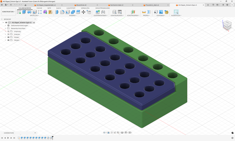Open the KONSTRUKTION workspace dropdown
Viewport: 235px width, 141px height.
9,12
